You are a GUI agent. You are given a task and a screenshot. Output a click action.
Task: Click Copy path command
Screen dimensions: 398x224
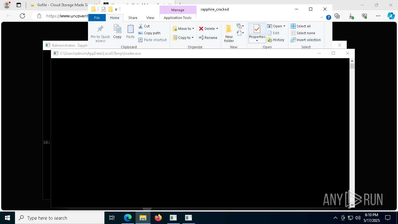(149, 33)
